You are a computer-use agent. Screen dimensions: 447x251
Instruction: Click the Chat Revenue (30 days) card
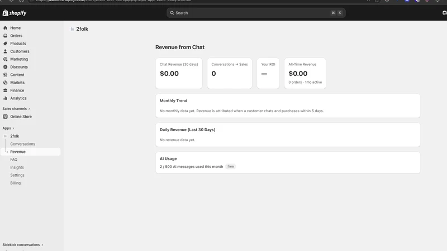pos(179,74)
